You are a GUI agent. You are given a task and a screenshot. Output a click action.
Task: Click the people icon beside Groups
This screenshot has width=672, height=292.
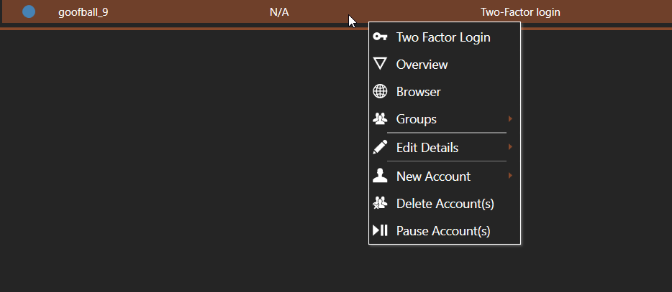click(x=380, y=119)
